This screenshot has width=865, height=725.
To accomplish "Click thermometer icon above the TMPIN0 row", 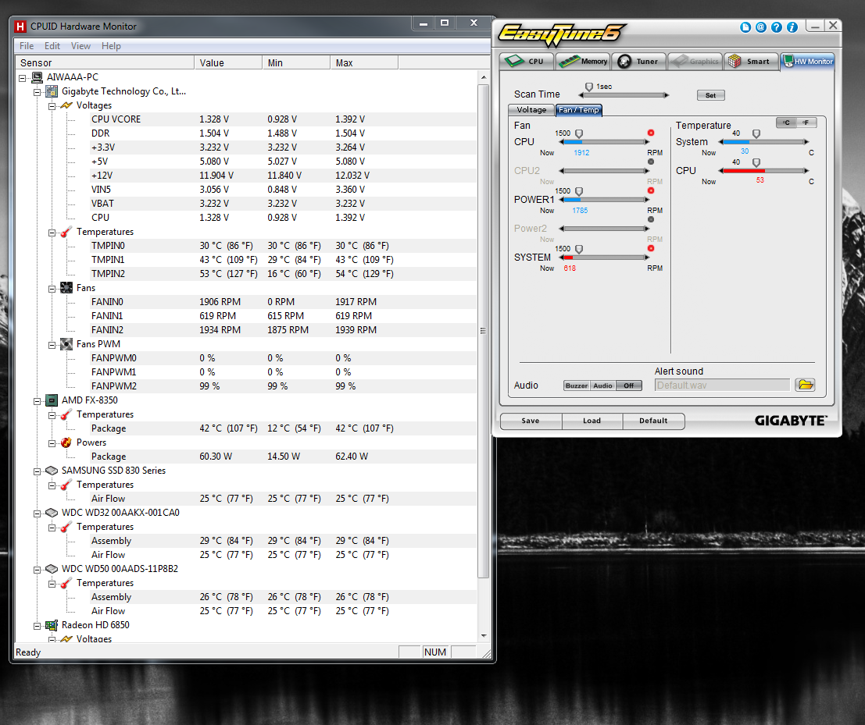I will [x=66, y=232].
